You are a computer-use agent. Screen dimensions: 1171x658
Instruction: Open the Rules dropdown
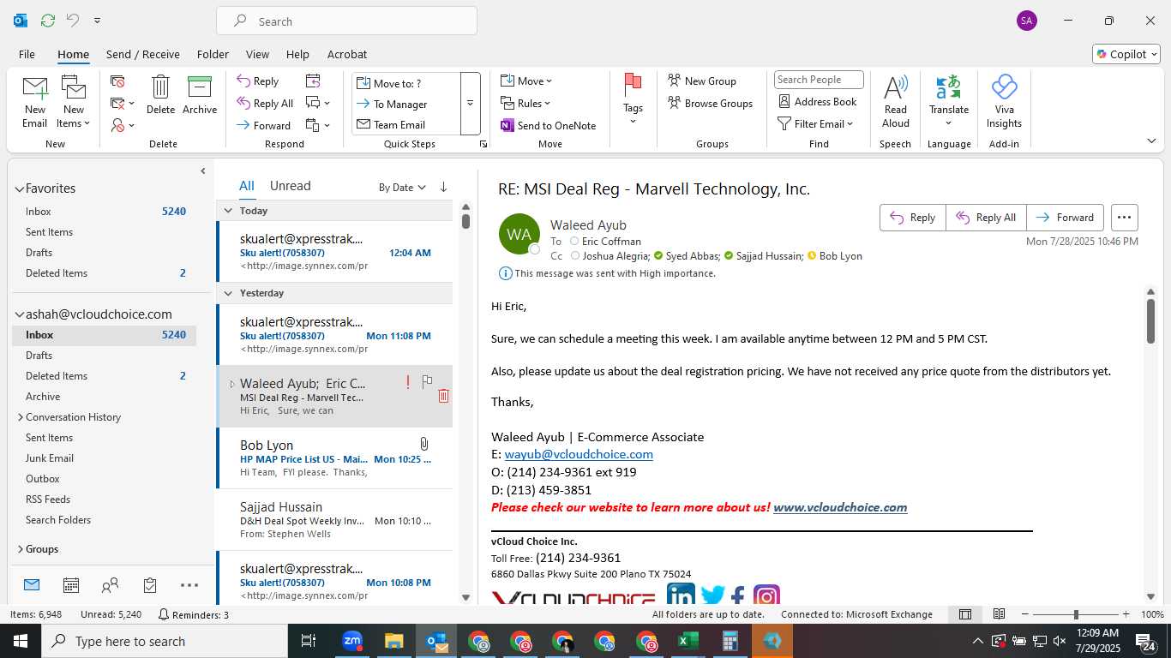(x=526, y=104)
